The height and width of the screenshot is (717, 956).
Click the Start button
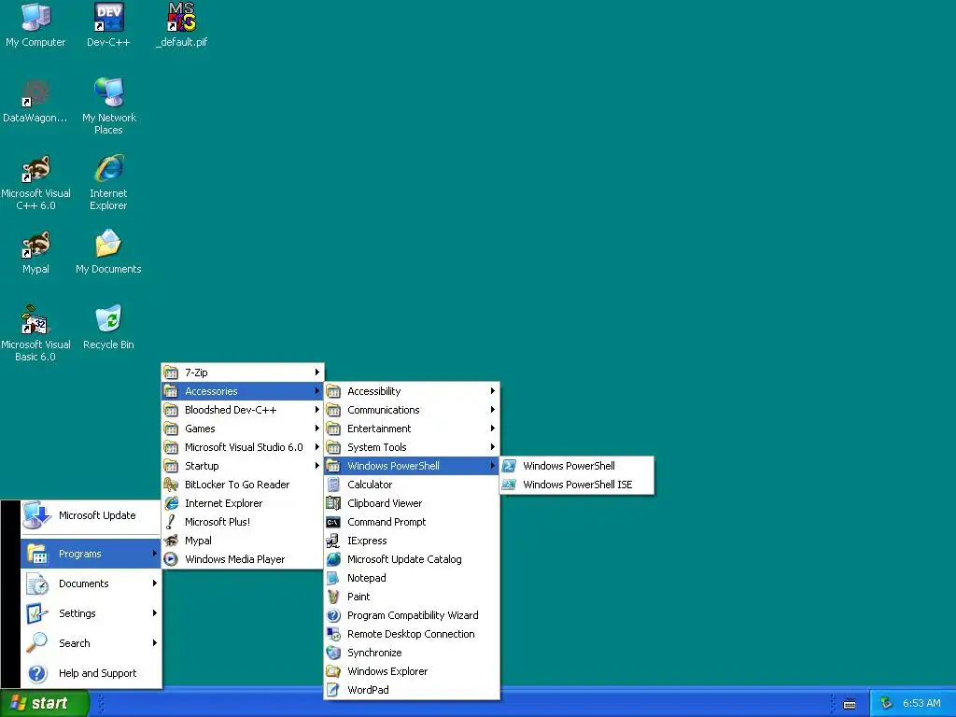coord(44,704)
